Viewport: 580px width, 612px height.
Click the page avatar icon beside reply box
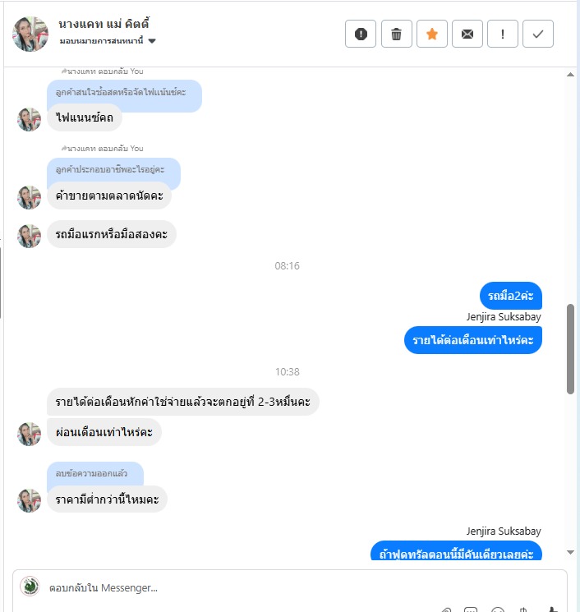point(30,587)
